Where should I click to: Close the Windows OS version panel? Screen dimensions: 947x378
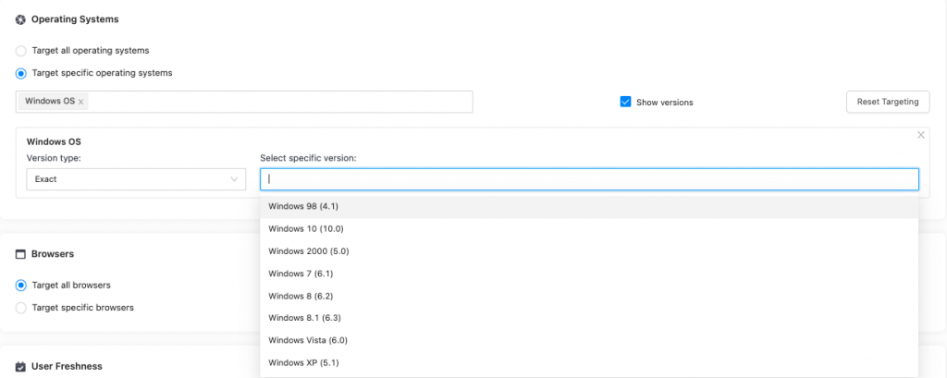[x=920, y=135]
